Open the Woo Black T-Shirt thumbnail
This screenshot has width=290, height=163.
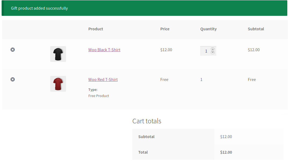pos(58,54)
